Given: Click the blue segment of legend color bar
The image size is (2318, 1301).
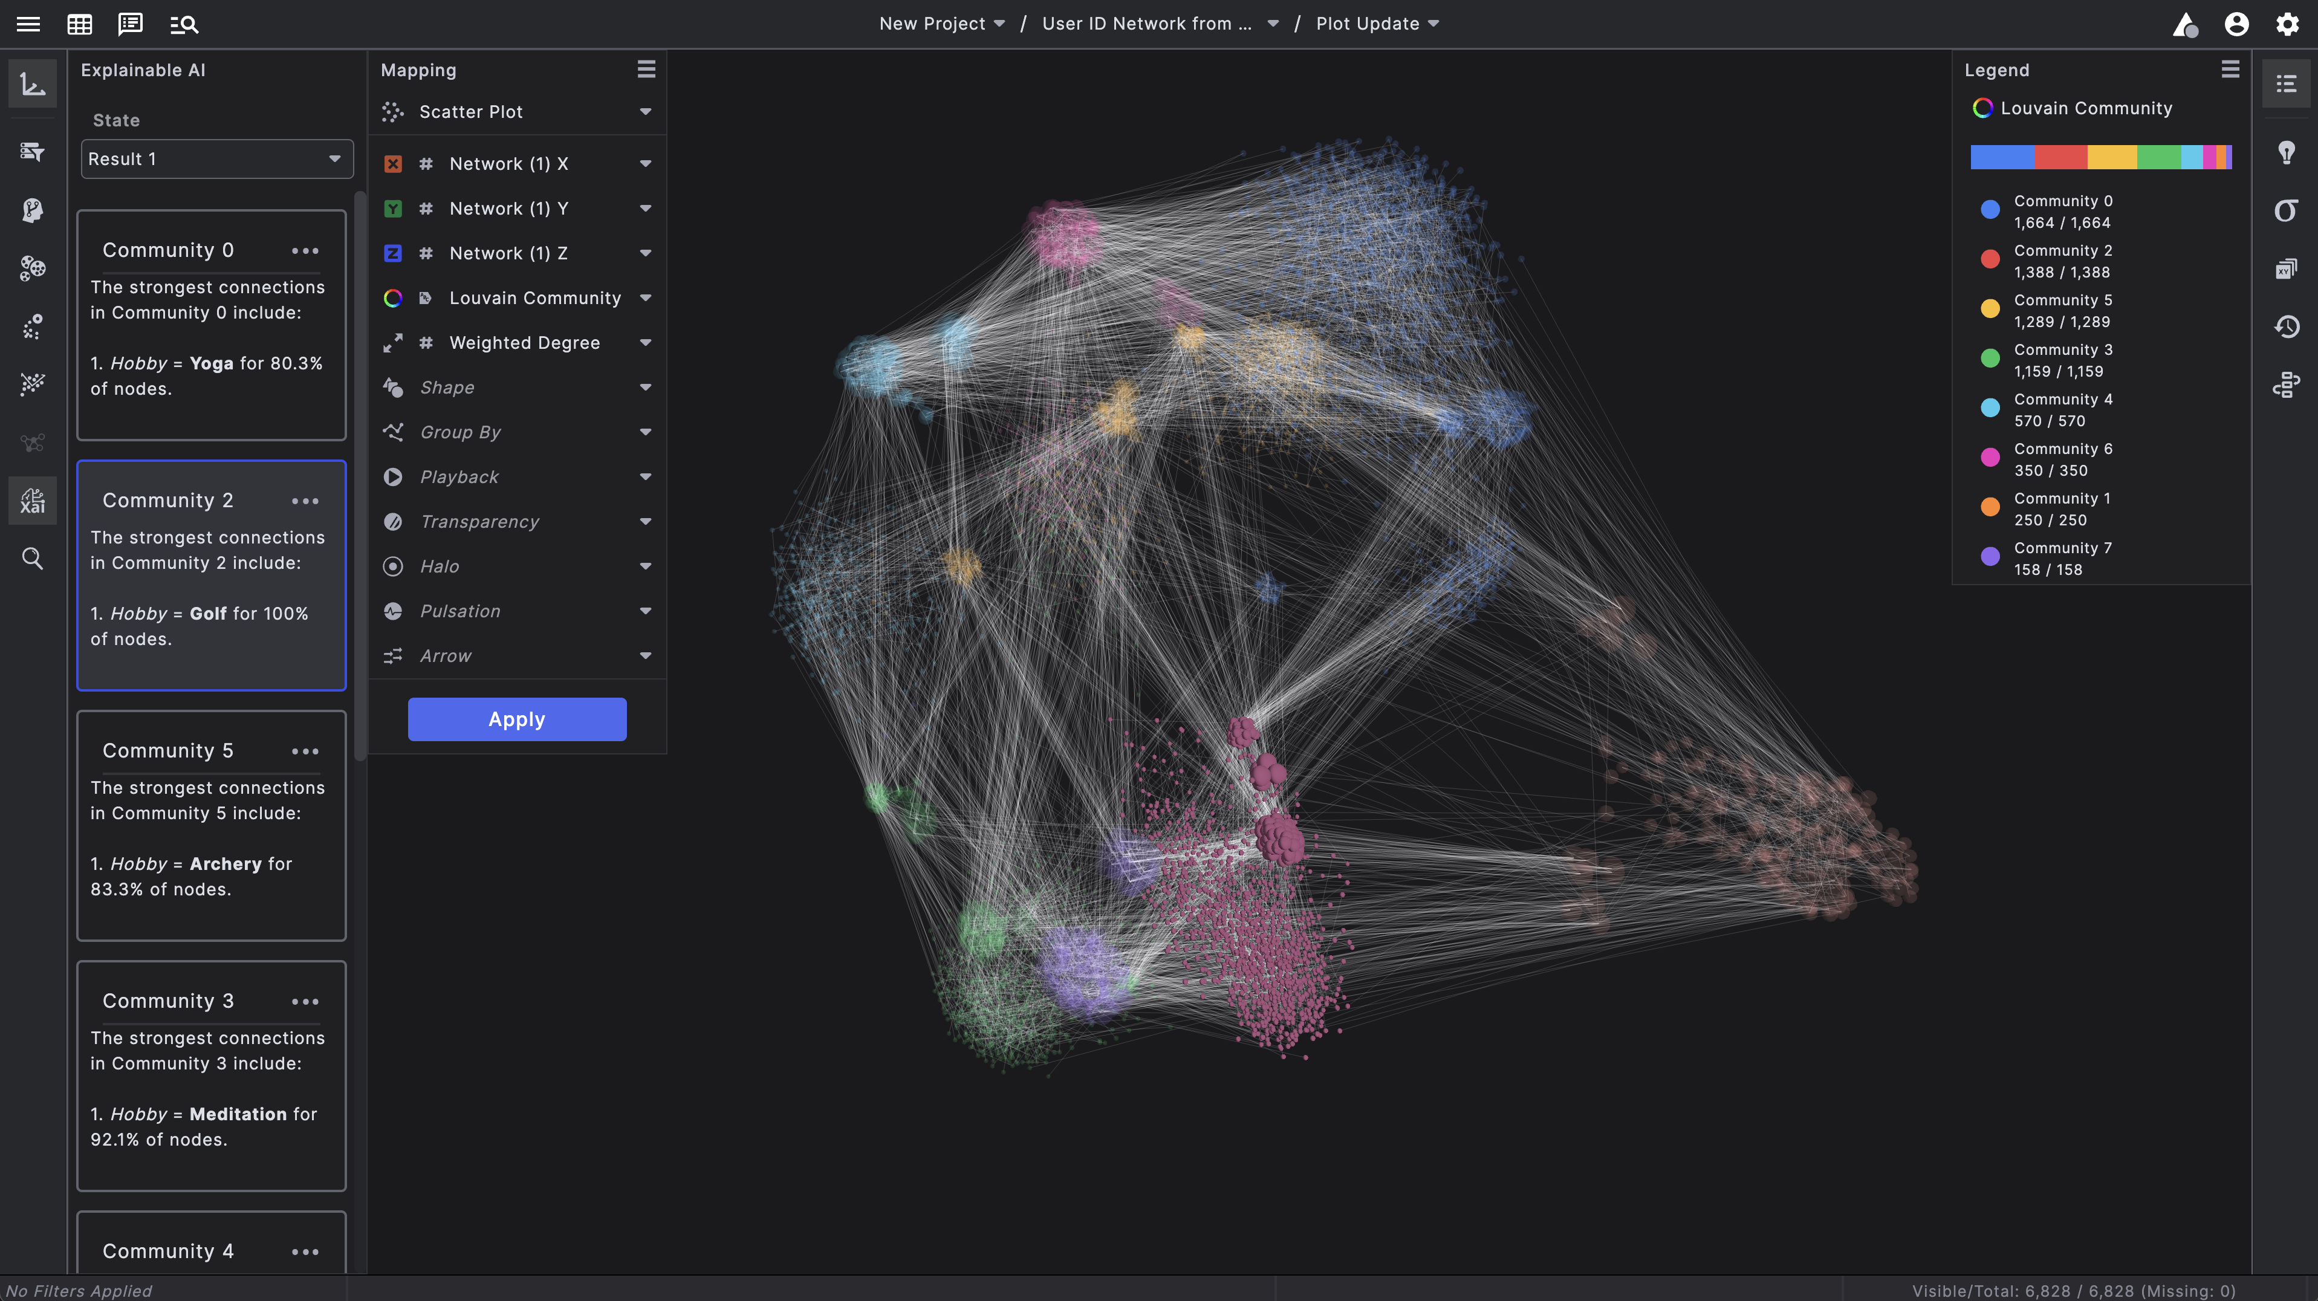Looking at the screenshot, I should click(x=2002, y=157).
